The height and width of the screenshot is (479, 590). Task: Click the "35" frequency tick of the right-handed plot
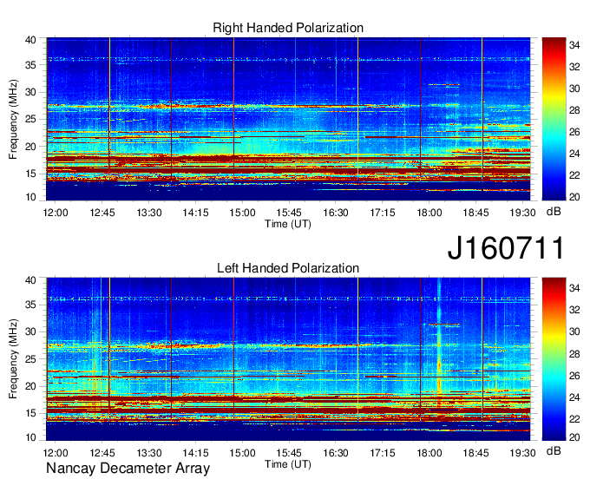(x=31, y=65)
